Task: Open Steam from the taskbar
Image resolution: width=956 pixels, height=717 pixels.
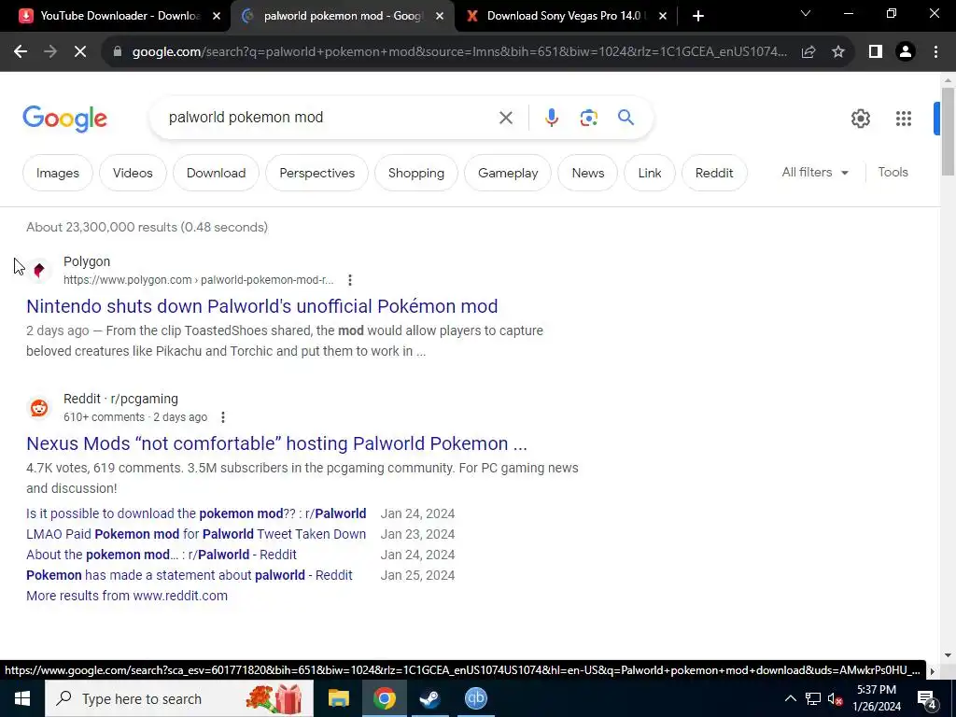Action: coord(429,698)
